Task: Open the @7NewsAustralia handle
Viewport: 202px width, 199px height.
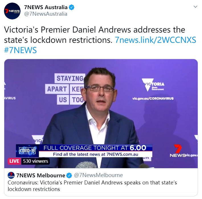Action: [x=46, y=14]
